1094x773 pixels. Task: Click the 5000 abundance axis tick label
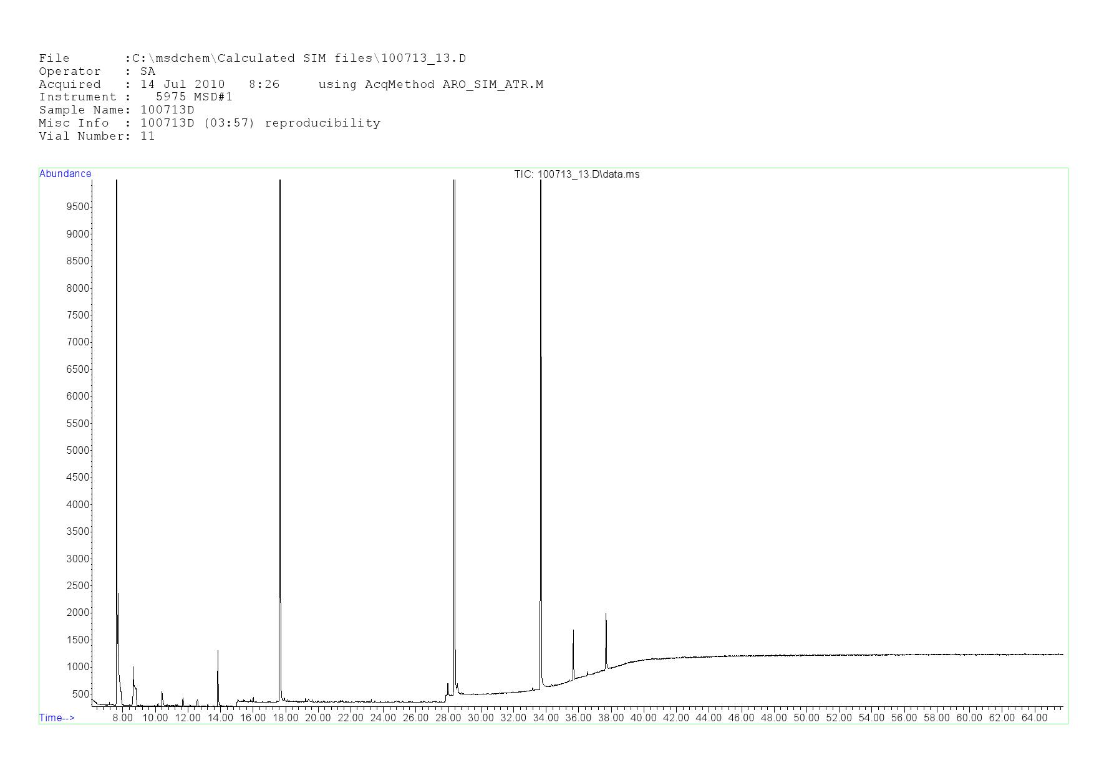(78, 451)
